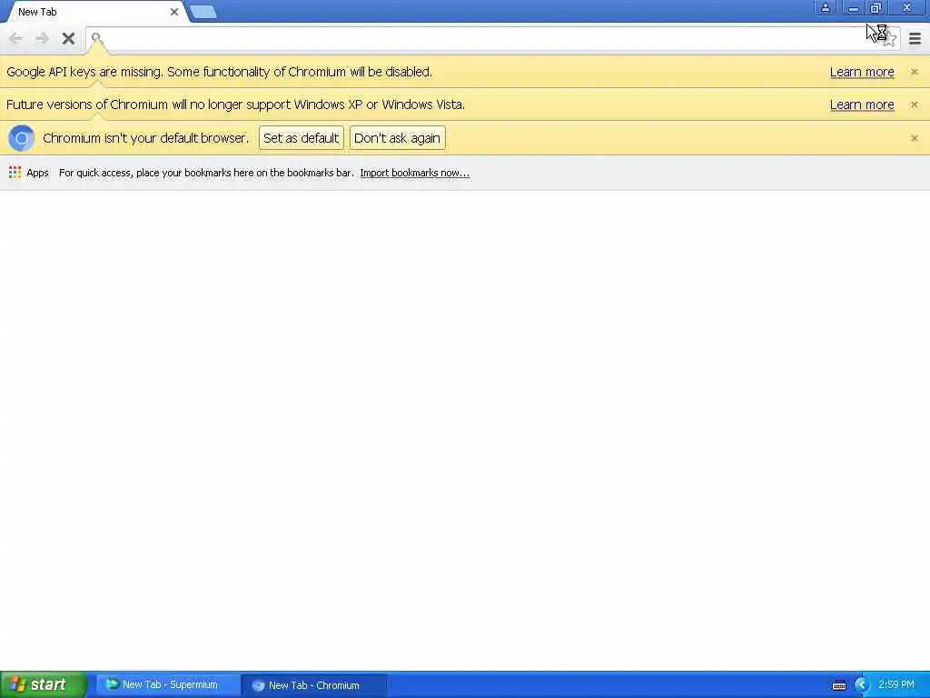The width and height of the screenshot is (930, 698).
Task: Open Learn more for the Windows XP support warning
Action: [x=862, y=105]
